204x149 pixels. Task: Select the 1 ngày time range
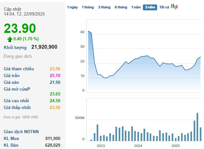pos(72,7)
